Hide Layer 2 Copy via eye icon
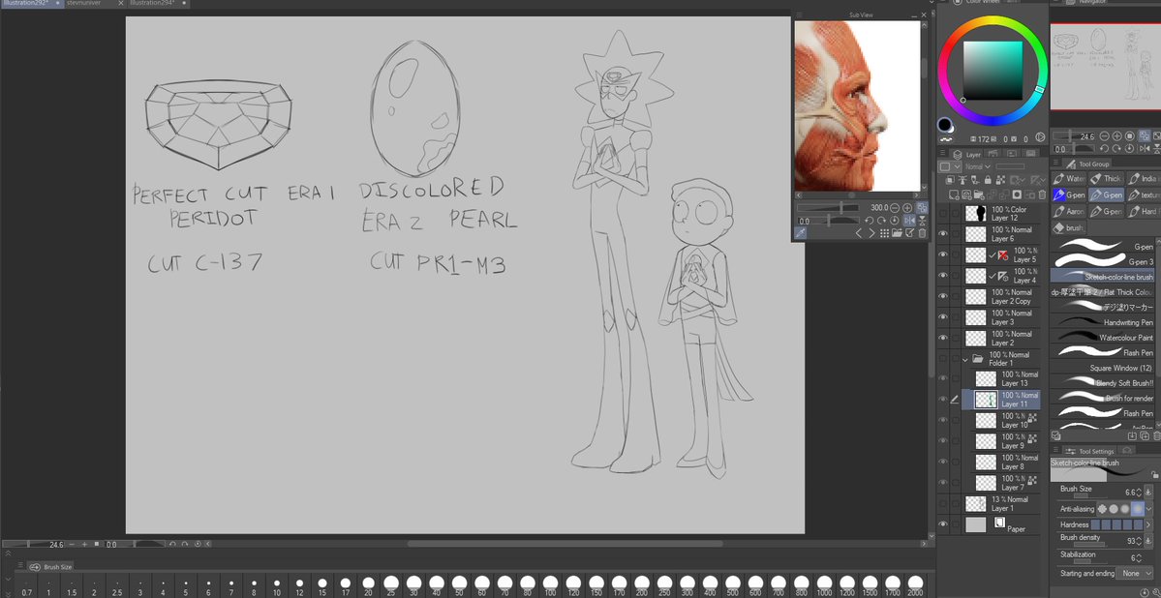 coord(942,296)
